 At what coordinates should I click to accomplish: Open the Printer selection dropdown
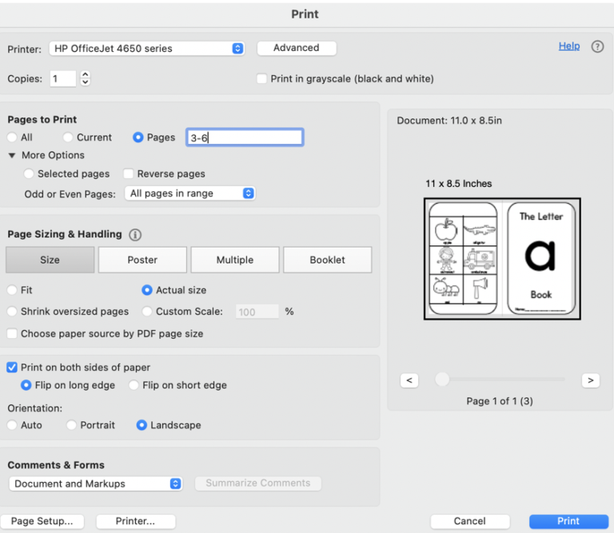click(147, 49)
